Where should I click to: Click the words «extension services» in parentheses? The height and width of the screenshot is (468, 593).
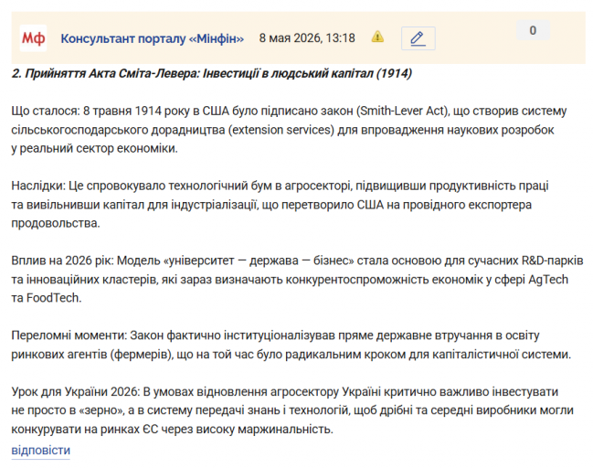(281, 130)
